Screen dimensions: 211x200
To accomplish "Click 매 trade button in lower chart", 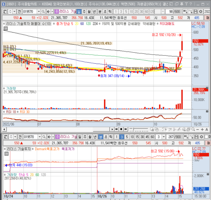I will (x=209, y=143).
